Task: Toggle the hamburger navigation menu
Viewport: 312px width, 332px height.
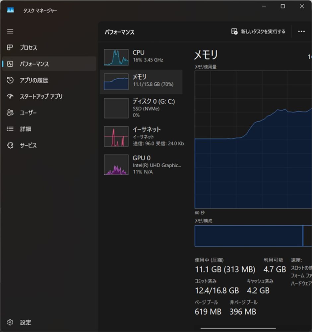Action: click(10, 31)
